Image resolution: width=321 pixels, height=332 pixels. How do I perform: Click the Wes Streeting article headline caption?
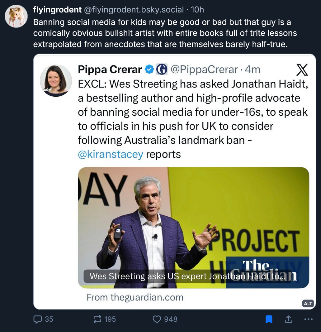(x=187, y=276)
